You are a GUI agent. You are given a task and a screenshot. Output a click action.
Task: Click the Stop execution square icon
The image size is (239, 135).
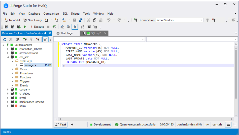48,27
